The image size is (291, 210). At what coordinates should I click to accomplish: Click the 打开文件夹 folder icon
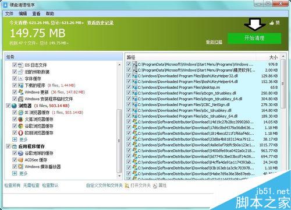coord(127,185)
